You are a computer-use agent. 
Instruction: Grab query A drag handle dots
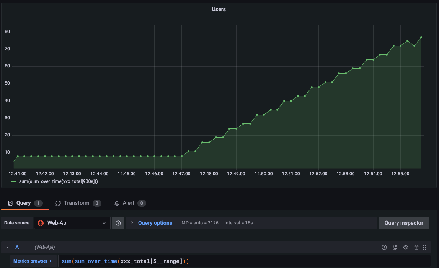pos(424,247)
